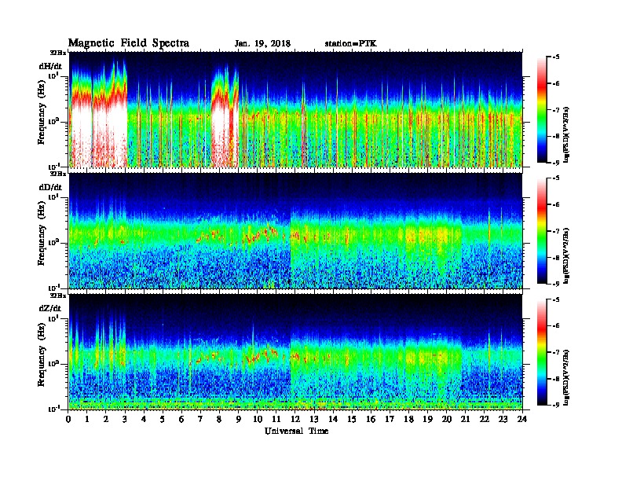
Task: Click the -5 value on the dH/dt color scale
Action: point(556,57)
